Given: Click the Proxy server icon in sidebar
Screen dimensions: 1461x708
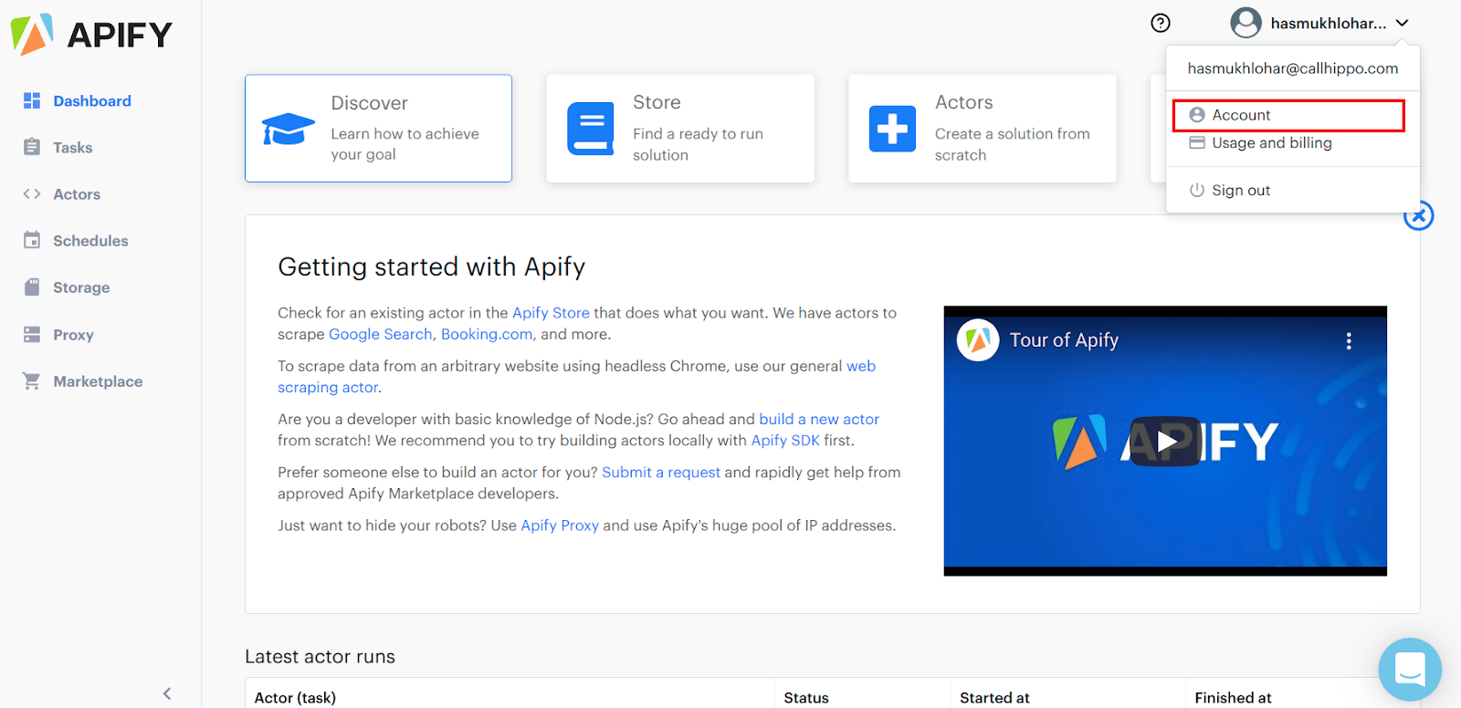Looking at the screenshot, I should pyautogui.click(x=32, y=334).
